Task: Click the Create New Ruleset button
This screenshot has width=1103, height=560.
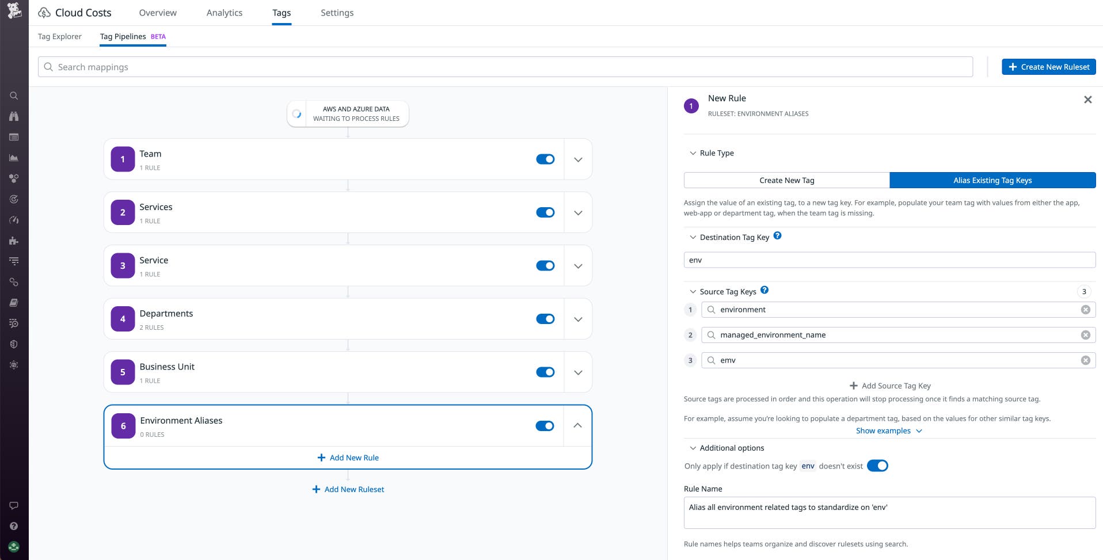Action: (1048, 67)
